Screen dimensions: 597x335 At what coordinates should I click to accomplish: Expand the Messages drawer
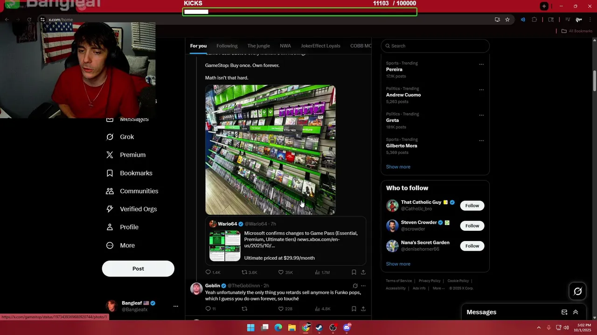point(576,312)
